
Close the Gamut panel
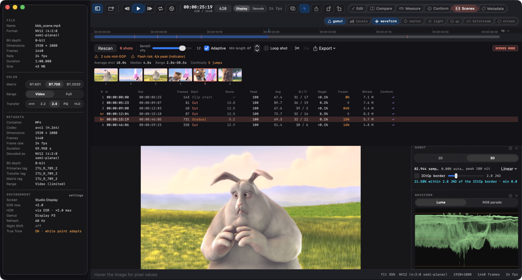516,148
